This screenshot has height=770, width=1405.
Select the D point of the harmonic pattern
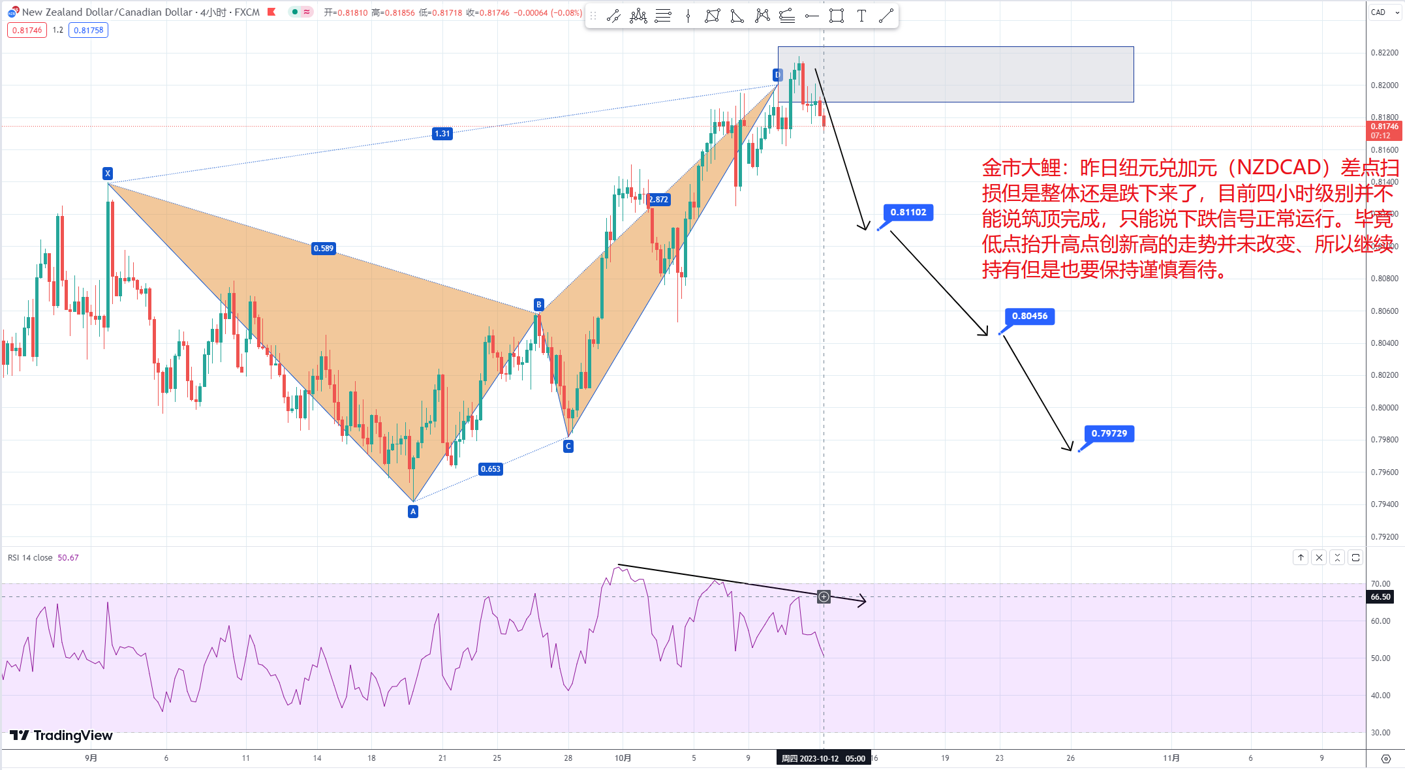(x=777, y=75)
